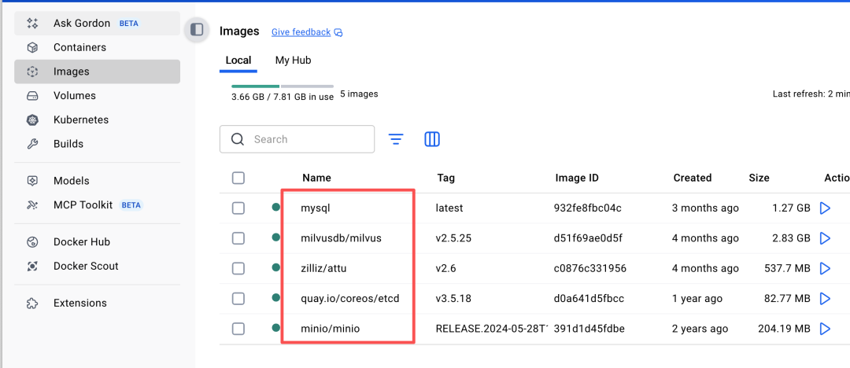850x368 pixels.
Task: Click image ID 932fe8fbc04c
Action: tap(588, 208)
